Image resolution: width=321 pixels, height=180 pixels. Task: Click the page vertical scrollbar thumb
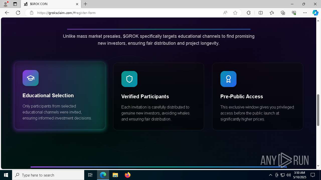(318, 110)
